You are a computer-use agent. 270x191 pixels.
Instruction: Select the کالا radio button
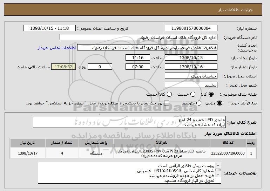(211, 94)
